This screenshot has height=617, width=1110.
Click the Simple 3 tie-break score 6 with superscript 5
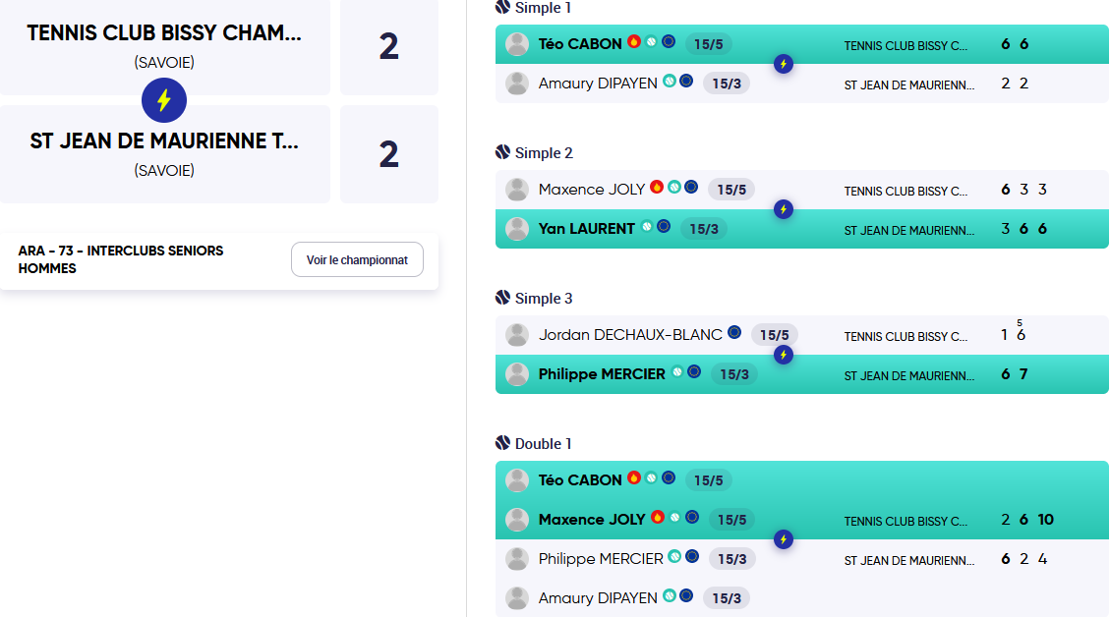1021,332
